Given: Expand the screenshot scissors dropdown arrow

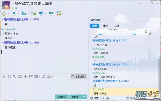Looking at the screenshot, I should 52,77.
